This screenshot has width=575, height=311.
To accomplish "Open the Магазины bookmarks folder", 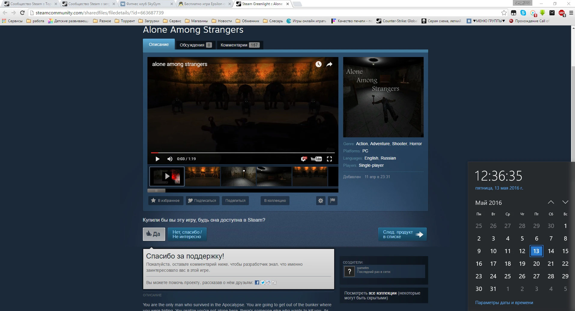I will (x=196, y=21).
